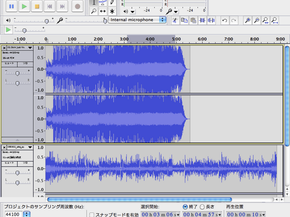Solo the 090302 track
The height and width of the screenshot is (217, 290).
click(x=25, y=164)
